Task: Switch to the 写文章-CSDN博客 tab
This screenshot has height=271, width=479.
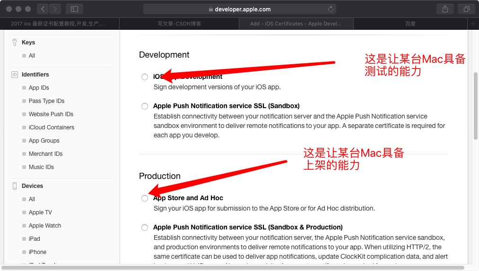Action: click(179, 24)
